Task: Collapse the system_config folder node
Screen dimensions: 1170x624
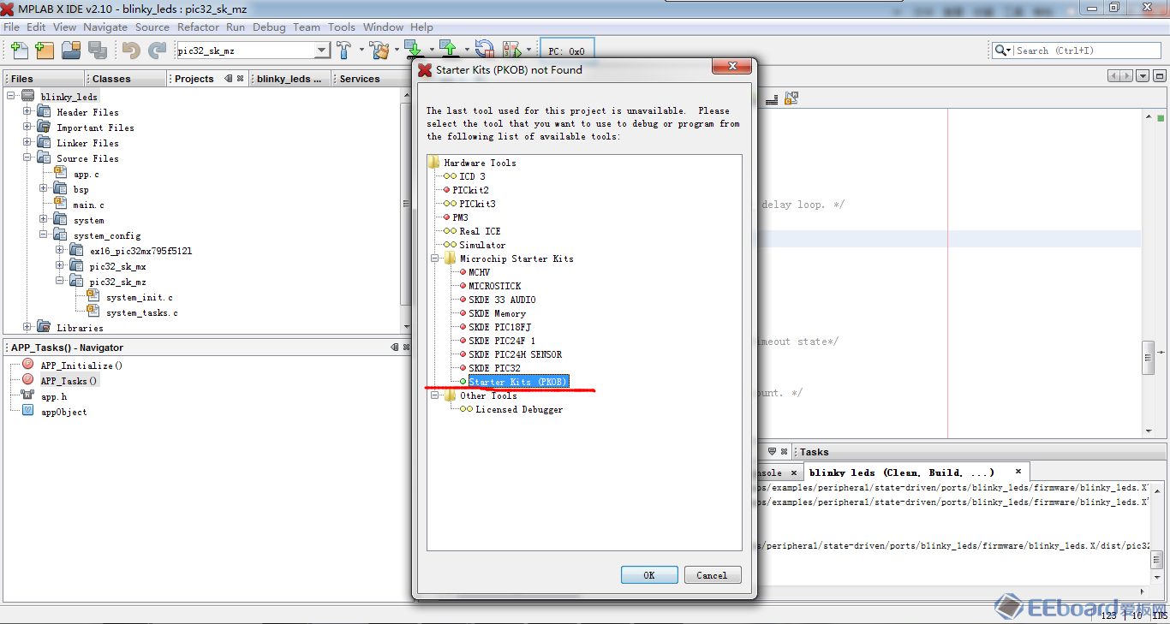Action: [44, 235]
